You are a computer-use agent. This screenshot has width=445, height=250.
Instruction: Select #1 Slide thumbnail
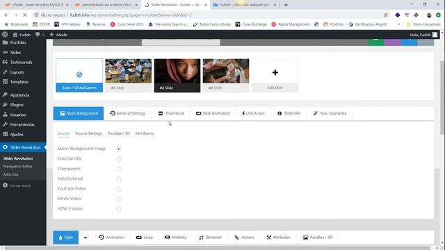pyautogui.click(x=128, y=76)
